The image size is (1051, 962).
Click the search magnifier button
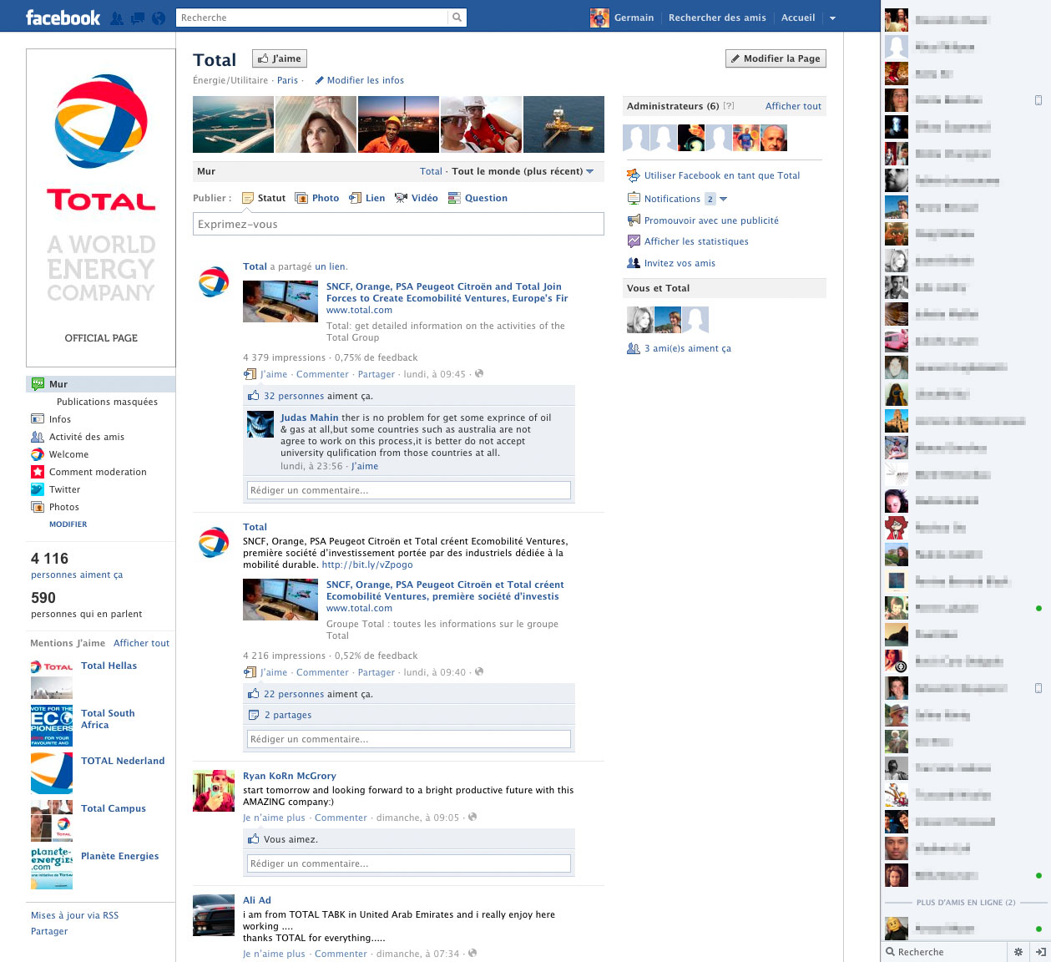pyautogui.click(x=457, y=18)
